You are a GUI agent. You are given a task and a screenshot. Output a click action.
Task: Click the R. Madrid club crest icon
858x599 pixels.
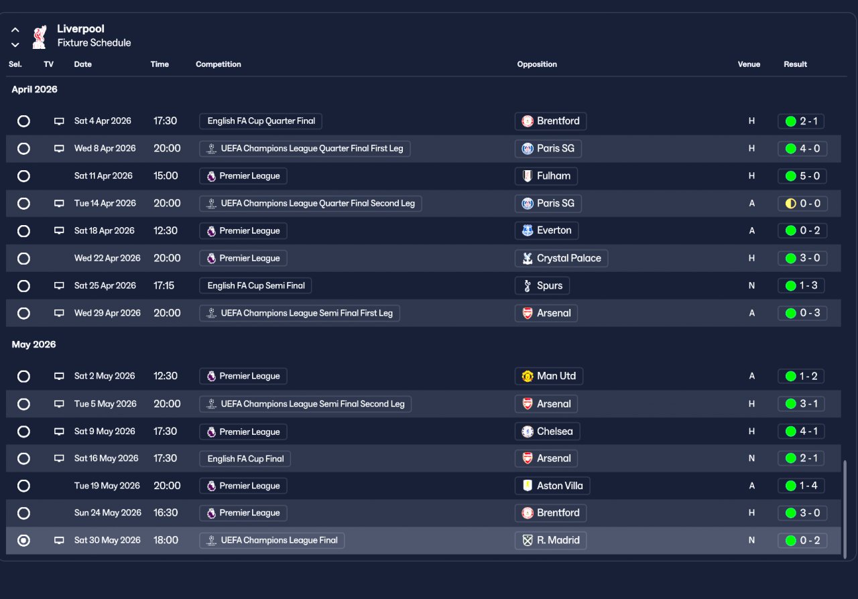pos(528,540)
